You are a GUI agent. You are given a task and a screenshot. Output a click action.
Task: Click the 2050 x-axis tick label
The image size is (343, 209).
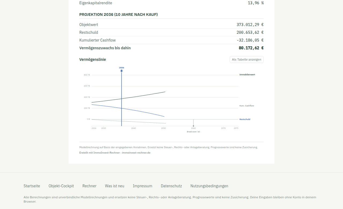[x=163, y=128]
